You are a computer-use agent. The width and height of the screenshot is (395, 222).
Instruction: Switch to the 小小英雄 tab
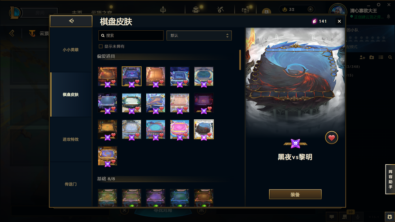[71, 50]
